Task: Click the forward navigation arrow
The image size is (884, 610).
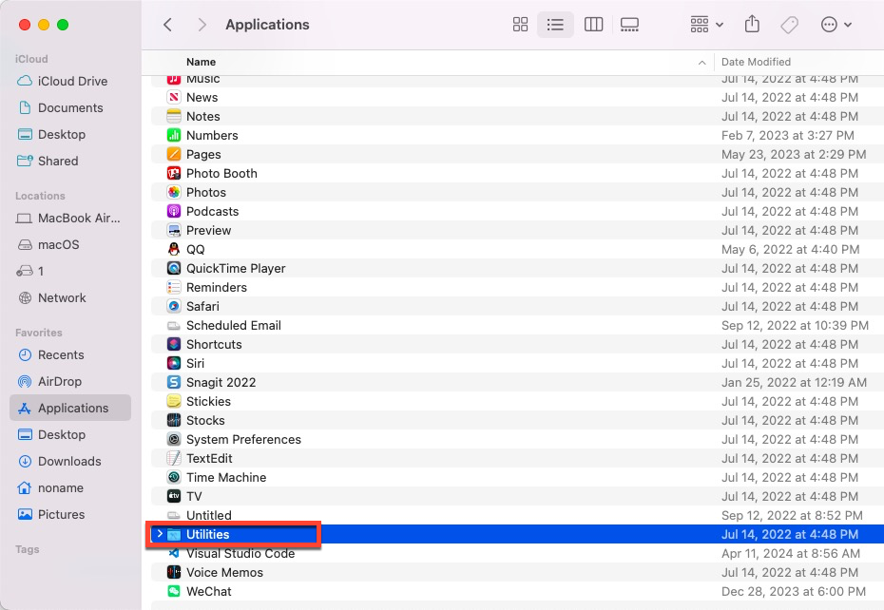Action: click(202, 25)
